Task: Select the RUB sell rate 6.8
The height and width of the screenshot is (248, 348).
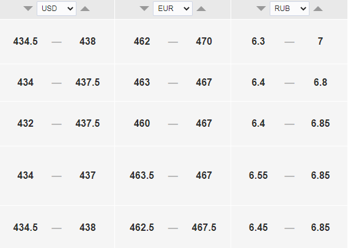Action: pos(320,83)
